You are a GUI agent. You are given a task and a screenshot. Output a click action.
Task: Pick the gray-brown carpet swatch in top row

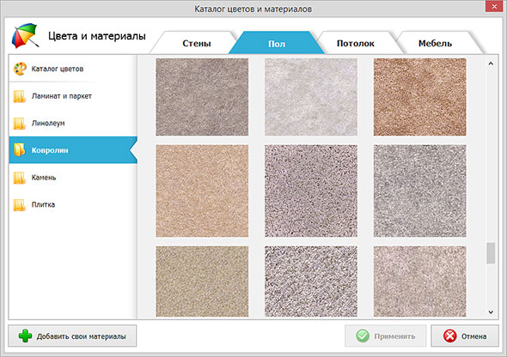point(202,97)
